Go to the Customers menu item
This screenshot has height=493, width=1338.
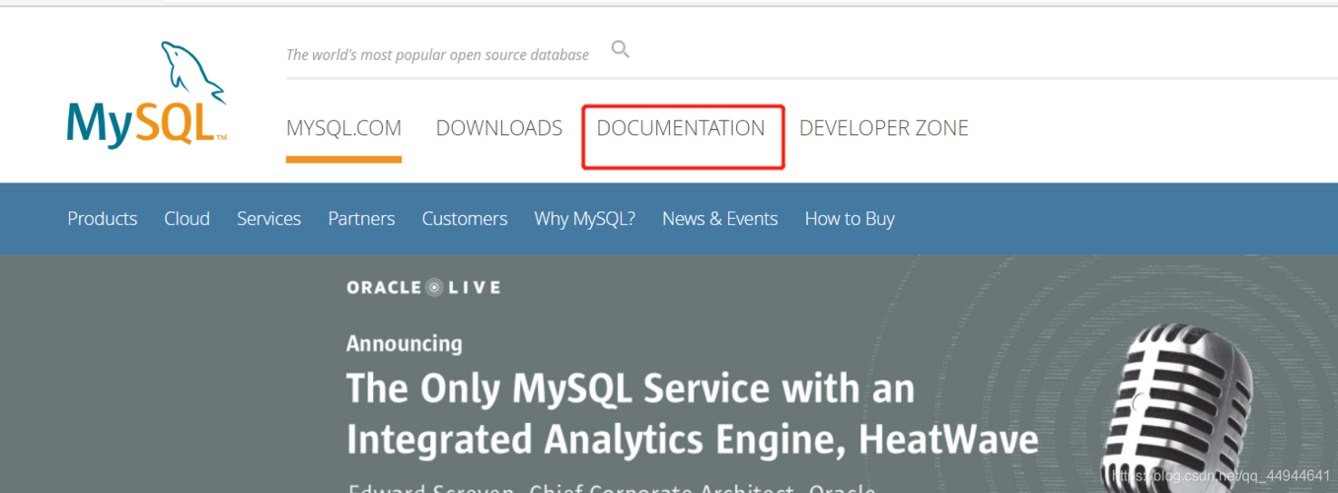(465, 219)
